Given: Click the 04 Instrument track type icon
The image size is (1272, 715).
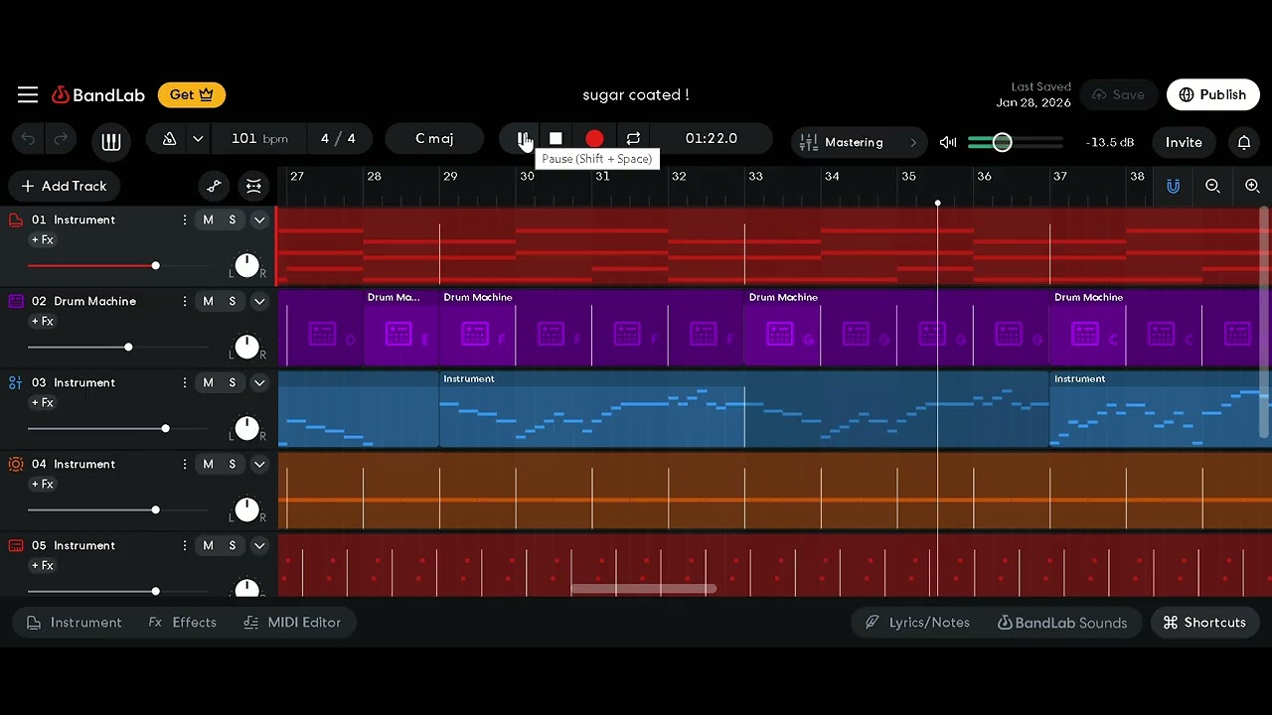Looking at the screenshot, I should [x=16, y=464].
